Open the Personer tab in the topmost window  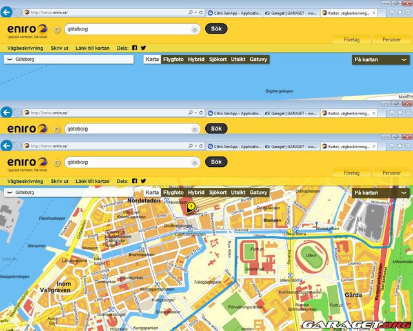point(391,39)
